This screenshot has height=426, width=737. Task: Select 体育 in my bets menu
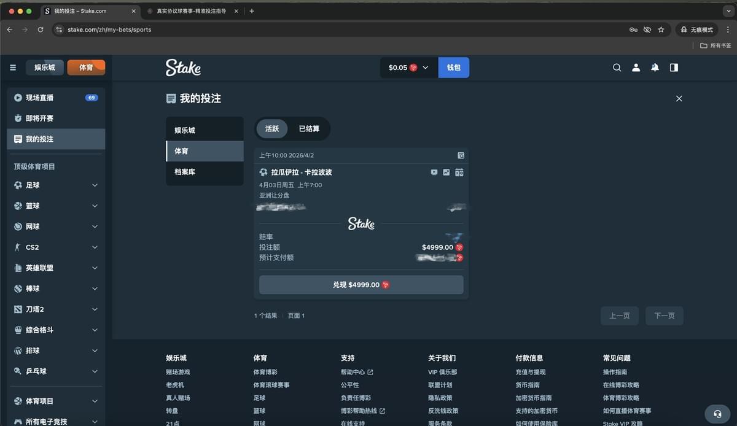pos(205,151)
